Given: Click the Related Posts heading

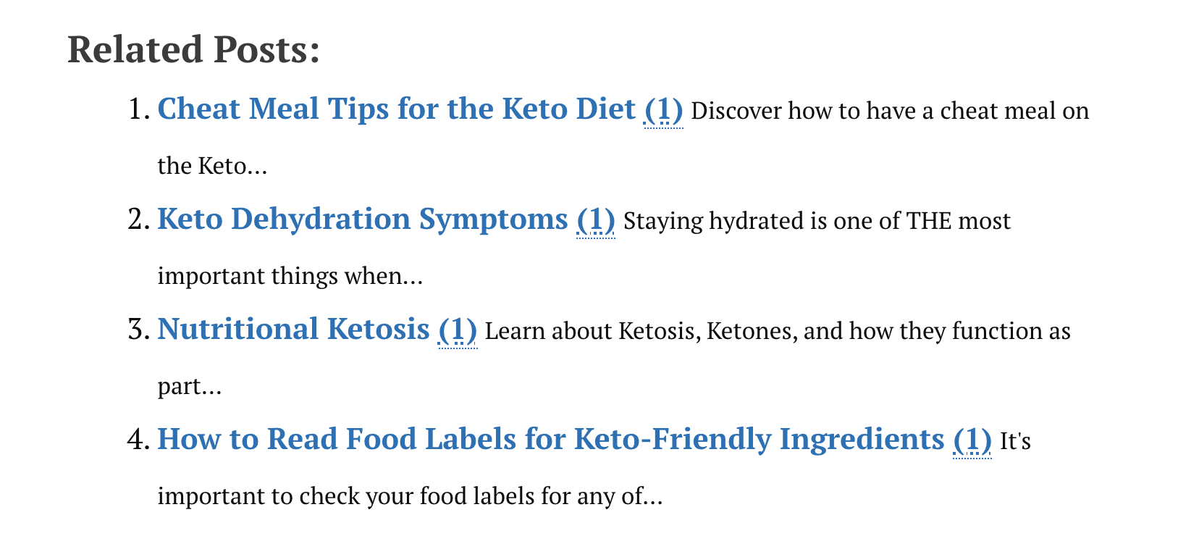Looking at the screenshot, I should 193,50.
